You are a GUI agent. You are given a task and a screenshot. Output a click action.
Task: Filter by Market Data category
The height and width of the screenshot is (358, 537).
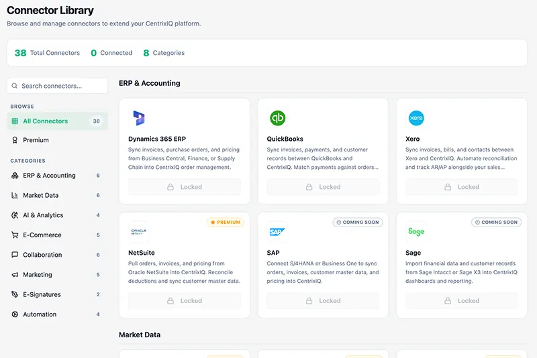58,195
